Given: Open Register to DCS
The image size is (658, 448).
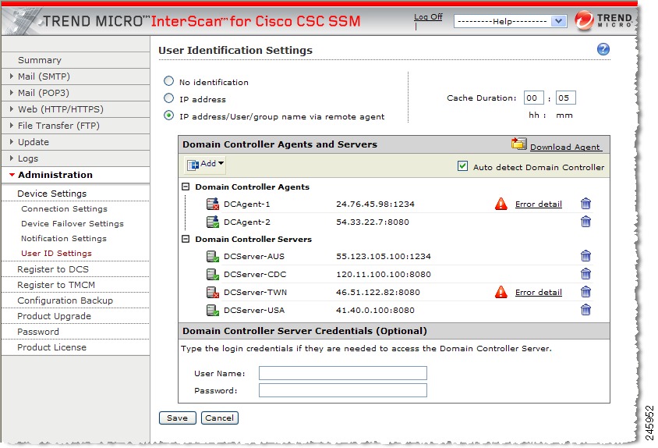Looking at the screenshot, I should pyautogui.click(x=53, y=269).
